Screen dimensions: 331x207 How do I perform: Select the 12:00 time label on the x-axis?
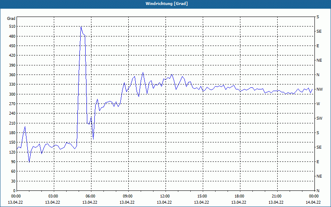pyautogui.click(x=165, y=196)
